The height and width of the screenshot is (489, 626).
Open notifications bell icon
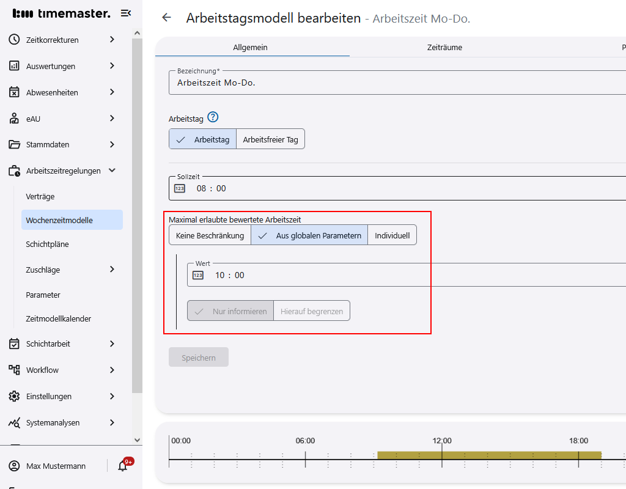pyautogui.click(x=122, y=466)
